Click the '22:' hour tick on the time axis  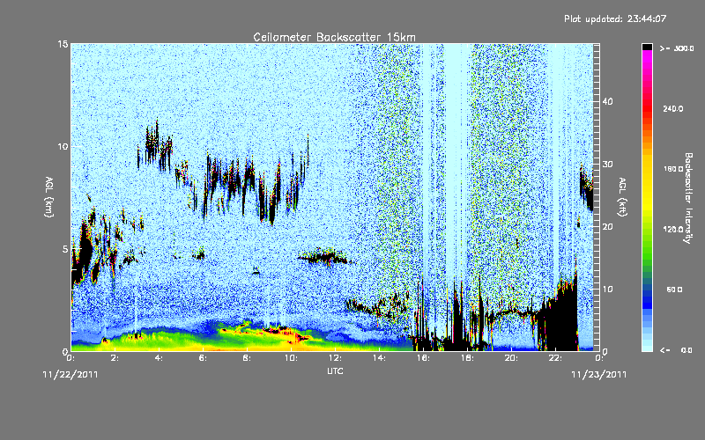556,358
